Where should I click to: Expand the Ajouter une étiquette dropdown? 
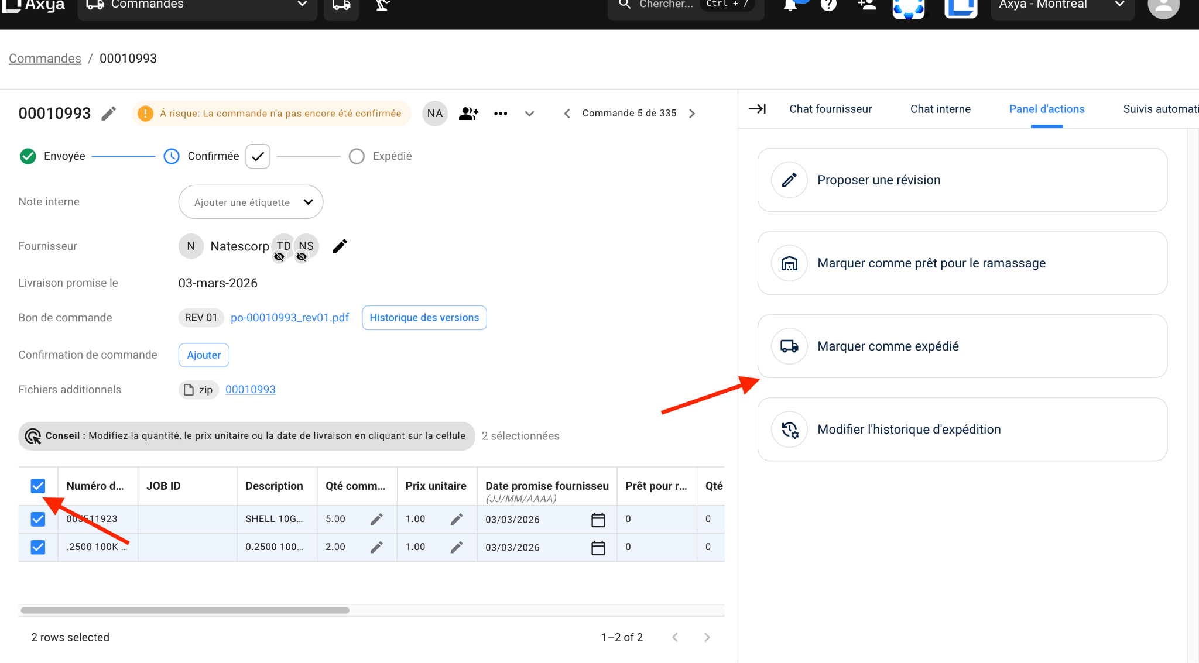click(x=308, y=202)
